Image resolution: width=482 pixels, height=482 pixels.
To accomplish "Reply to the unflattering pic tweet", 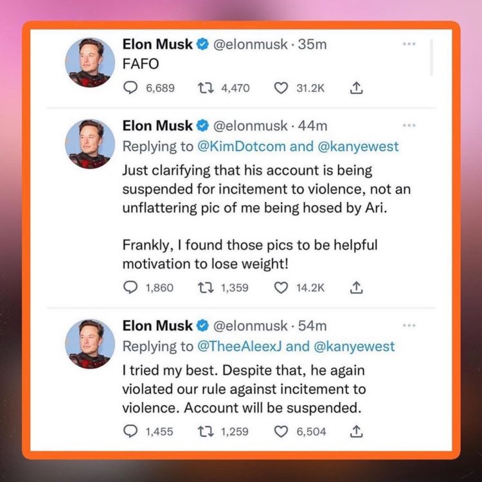I will (x=129, y=288).
